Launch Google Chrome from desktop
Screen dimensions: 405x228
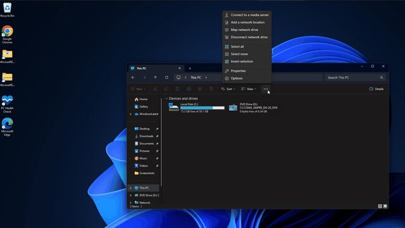[x=7, y=34]
